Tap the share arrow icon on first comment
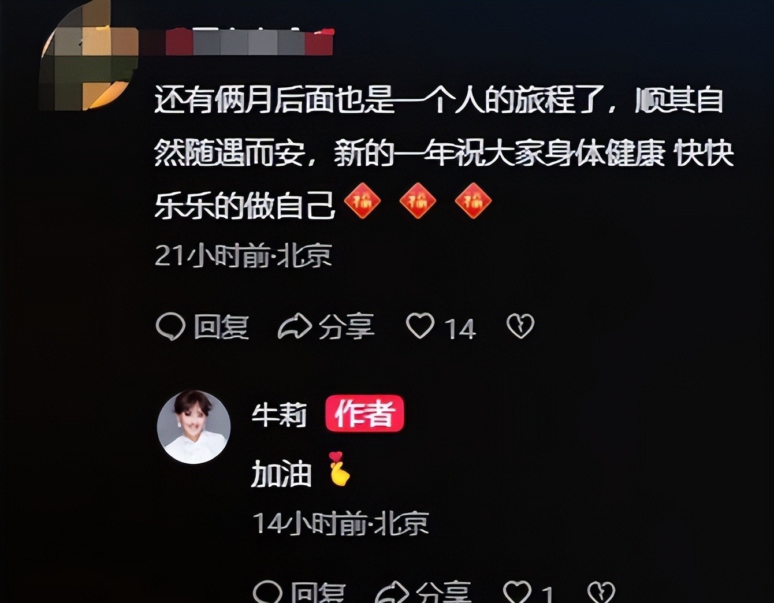The width and height of the screenshot is (774, 603). (x=295, y=326)
